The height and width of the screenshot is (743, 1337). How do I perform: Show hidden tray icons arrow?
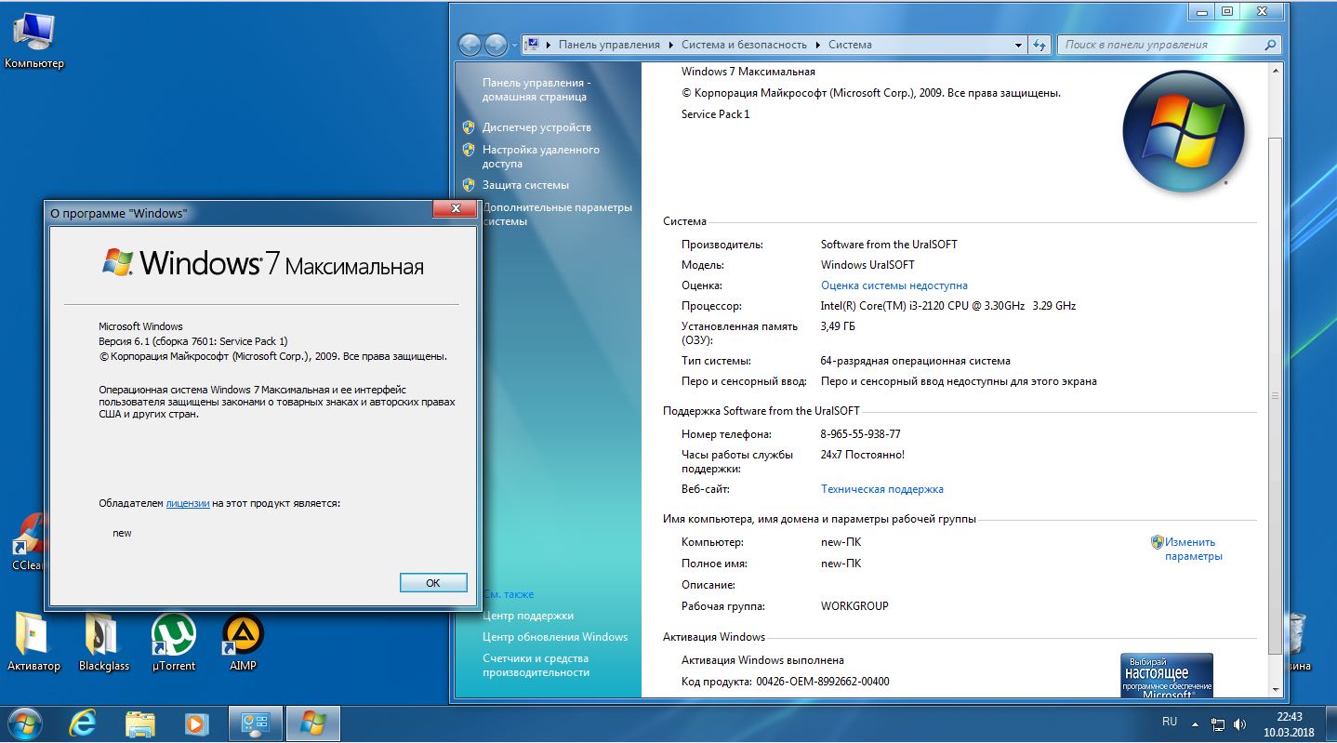pyautogui.click(x=1198, y=723)
